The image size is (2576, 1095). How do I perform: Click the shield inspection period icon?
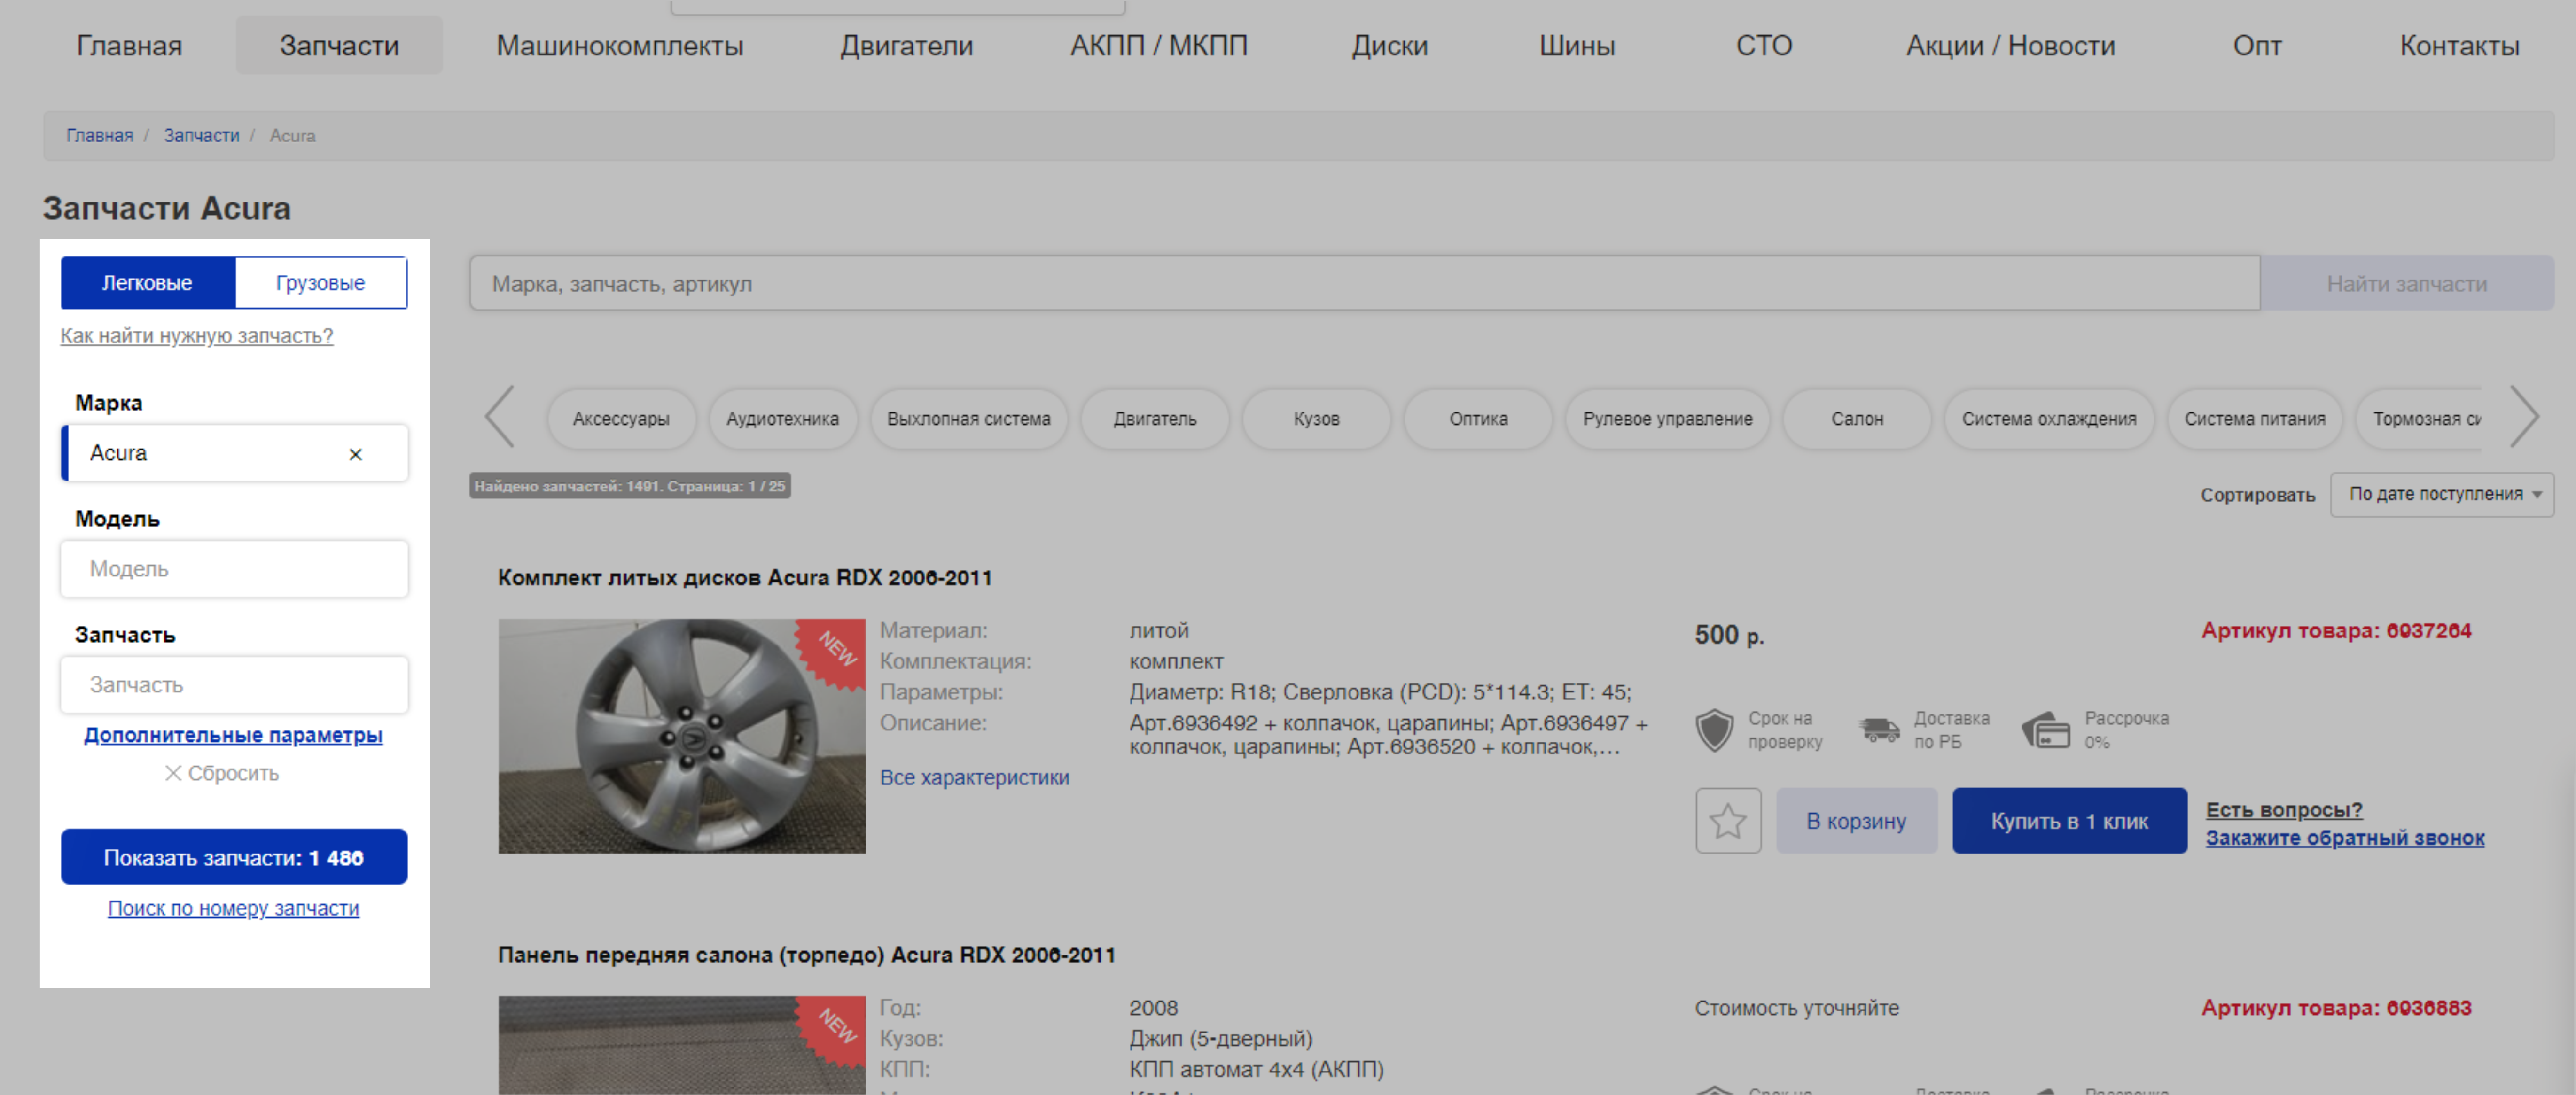coord(1714,730)
